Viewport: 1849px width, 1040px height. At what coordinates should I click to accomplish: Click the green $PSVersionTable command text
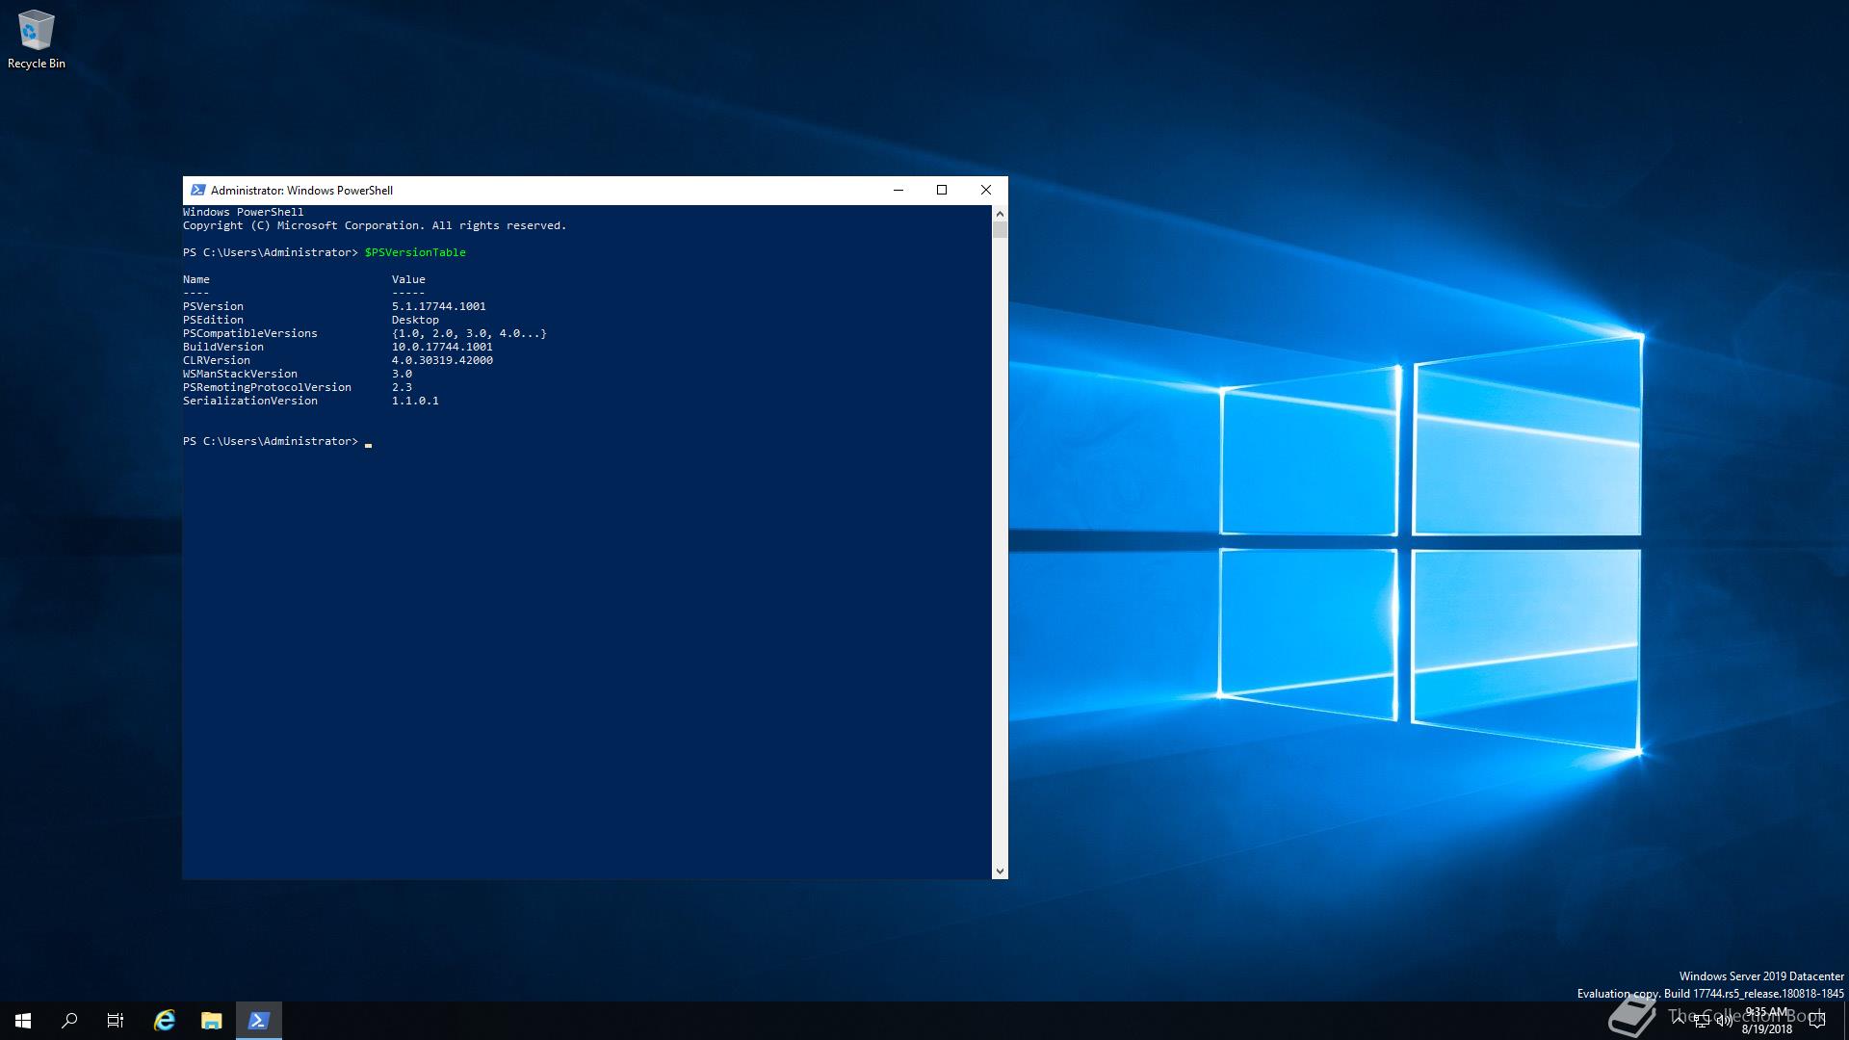coord(415,252)
